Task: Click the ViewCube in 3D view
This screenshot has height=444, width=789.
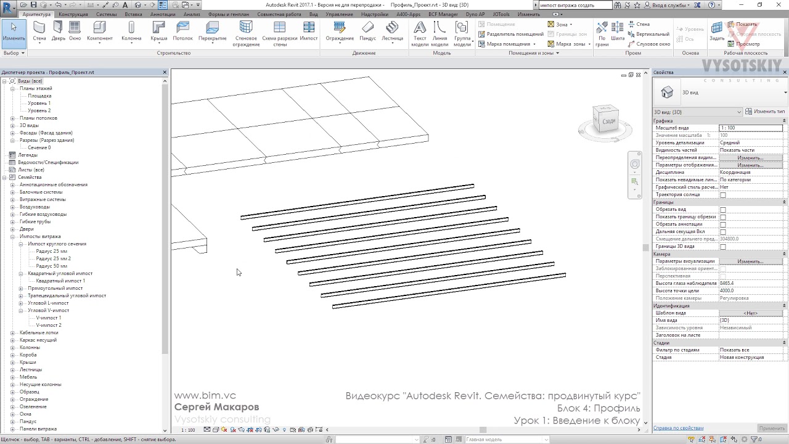Action: point(606,120)
